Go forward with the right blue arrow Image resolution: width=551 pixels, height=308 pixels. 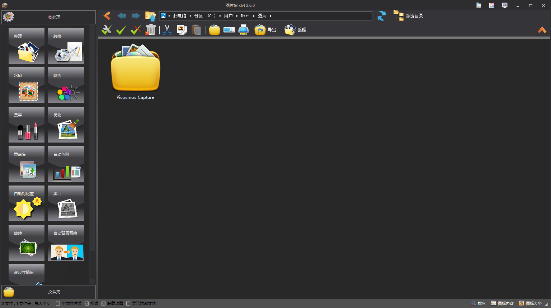coord(136,16)
